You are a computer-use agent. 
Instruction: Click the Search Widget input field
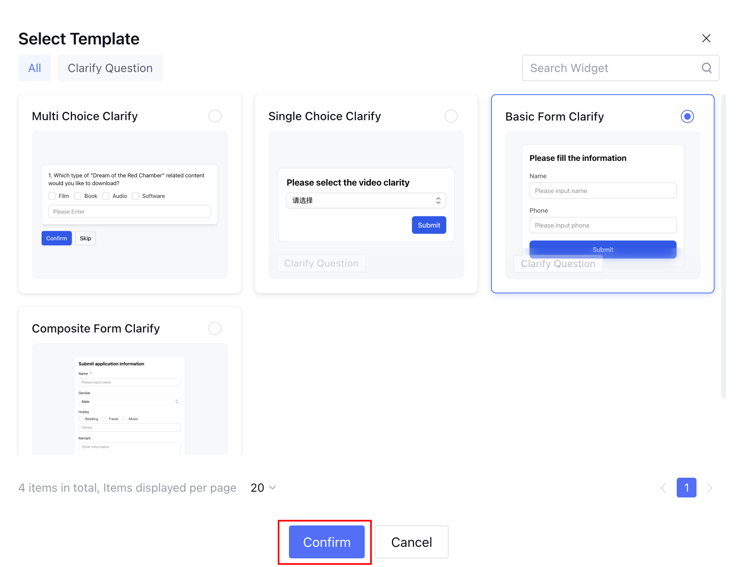coord(613,68)
